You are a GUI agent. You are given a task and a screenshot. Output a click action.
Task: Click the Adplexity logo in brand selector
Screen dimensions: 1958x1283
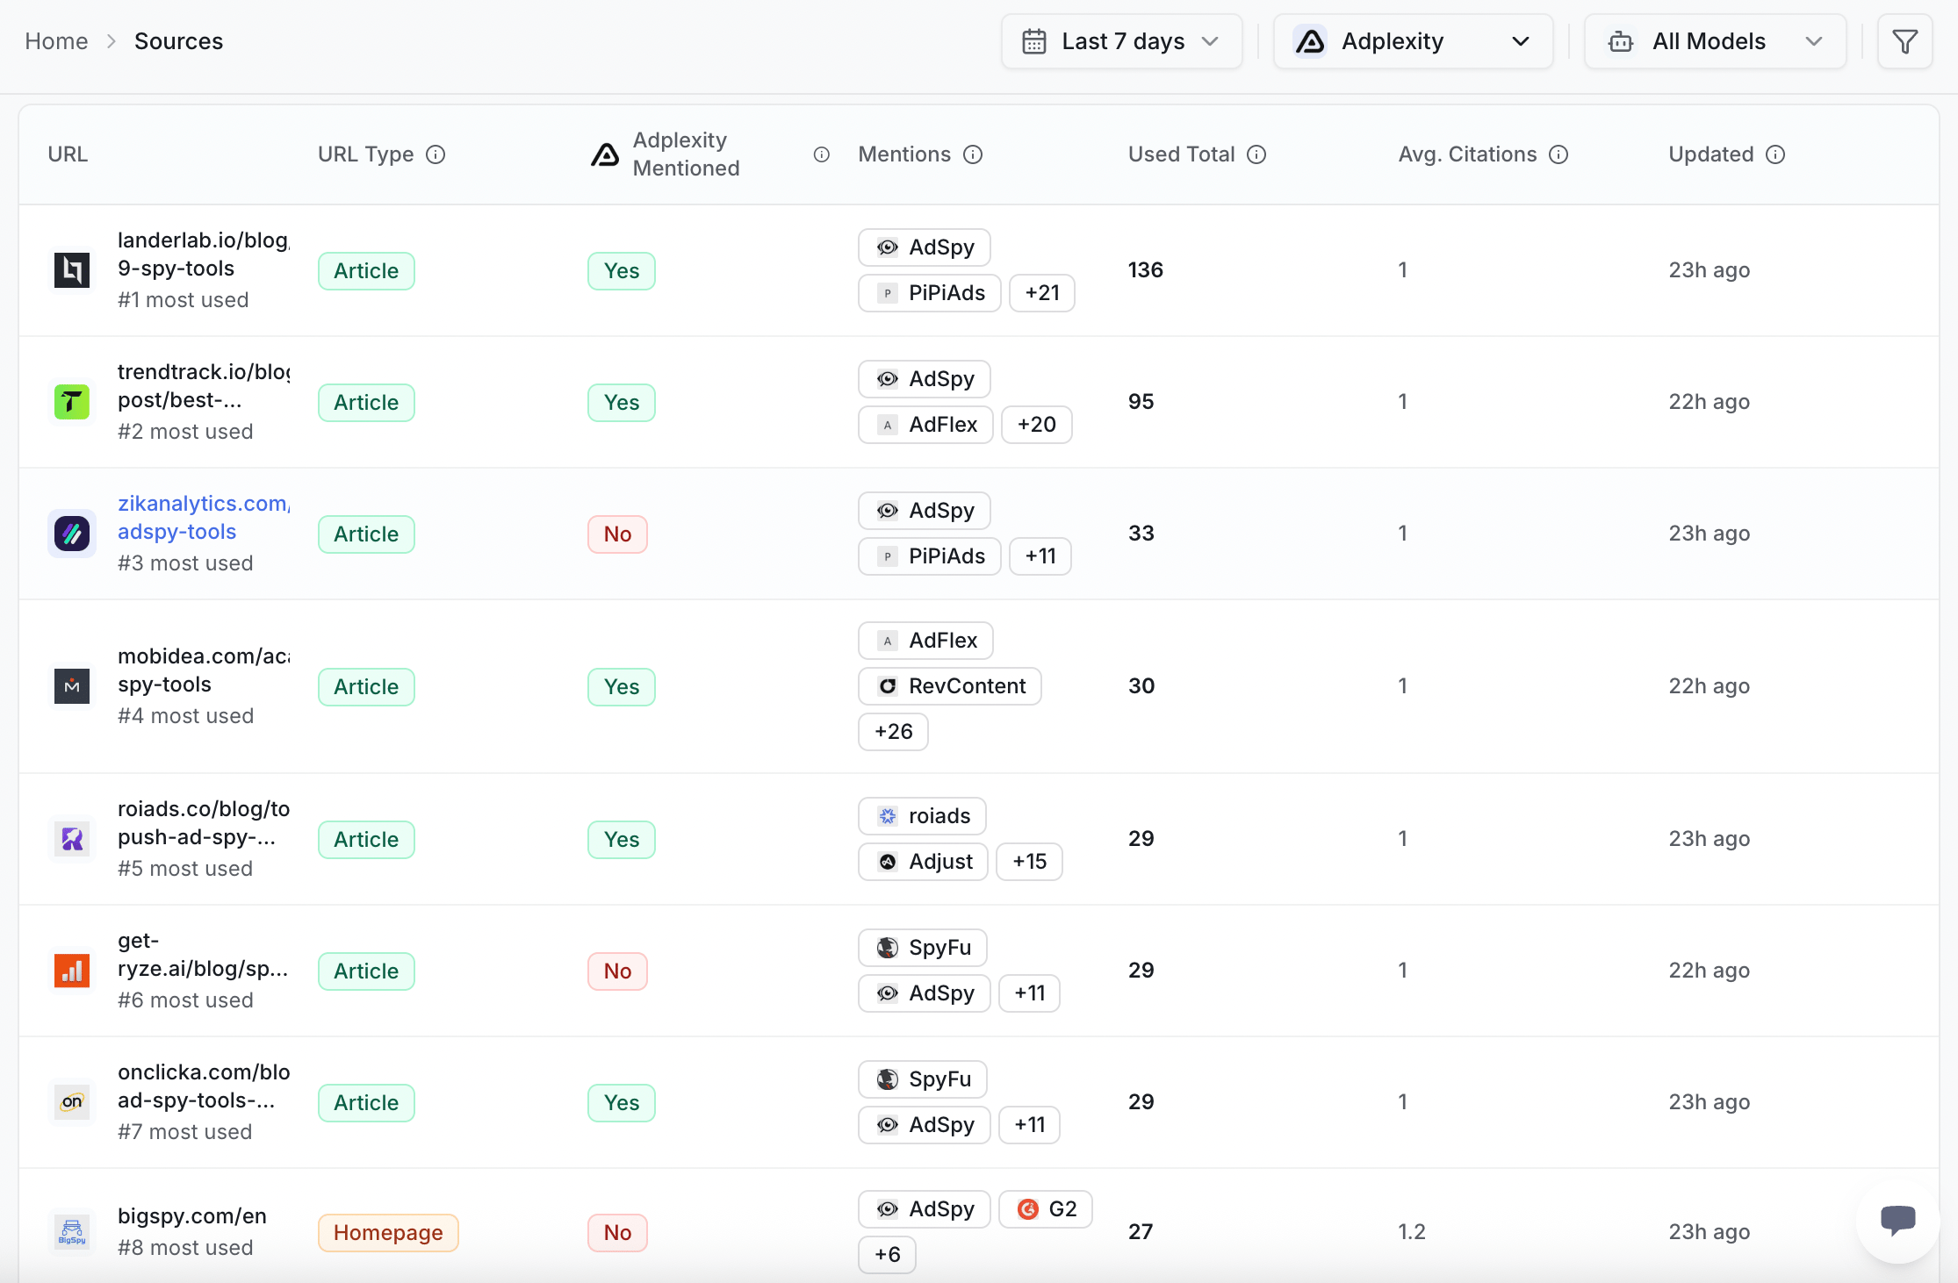(1311, 41)
